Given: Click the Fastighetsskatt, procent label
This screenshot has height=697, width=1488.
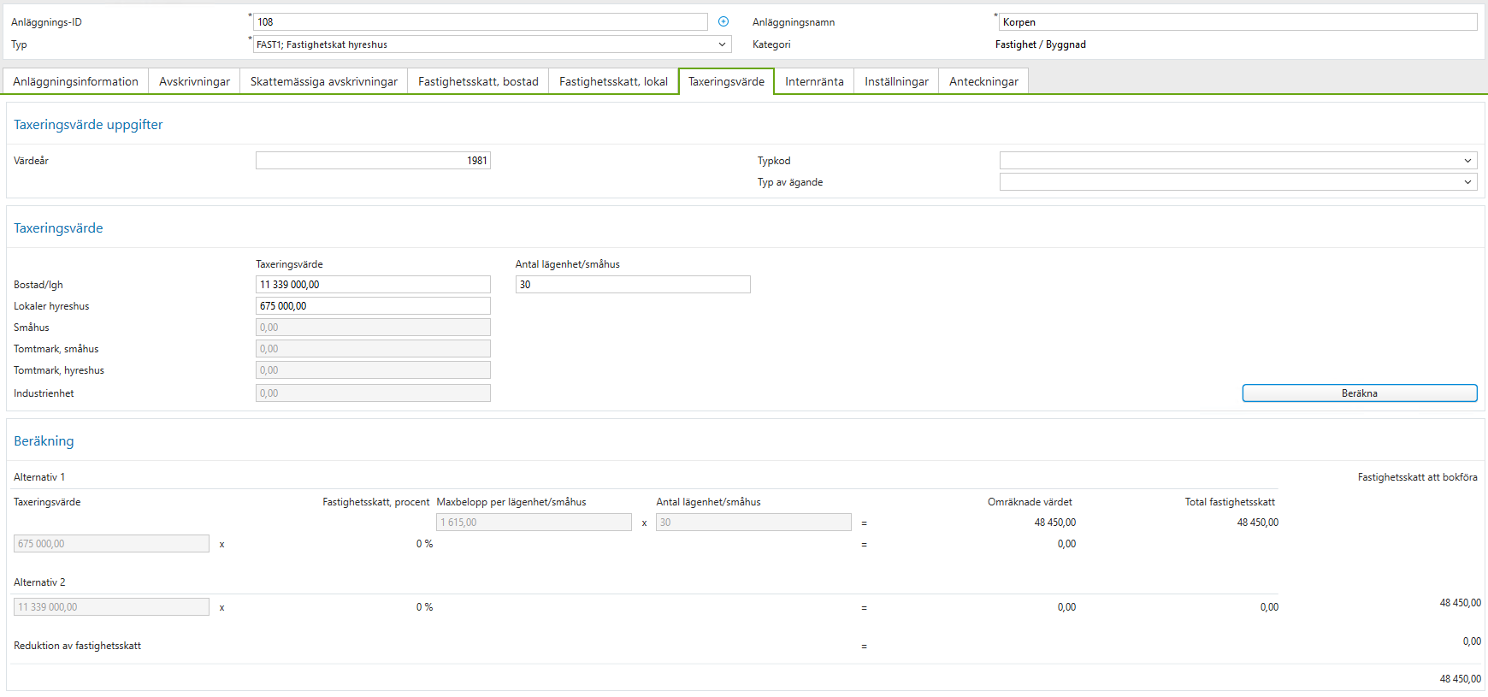Looking at the screenshot, I should click(x=375, y=502).
